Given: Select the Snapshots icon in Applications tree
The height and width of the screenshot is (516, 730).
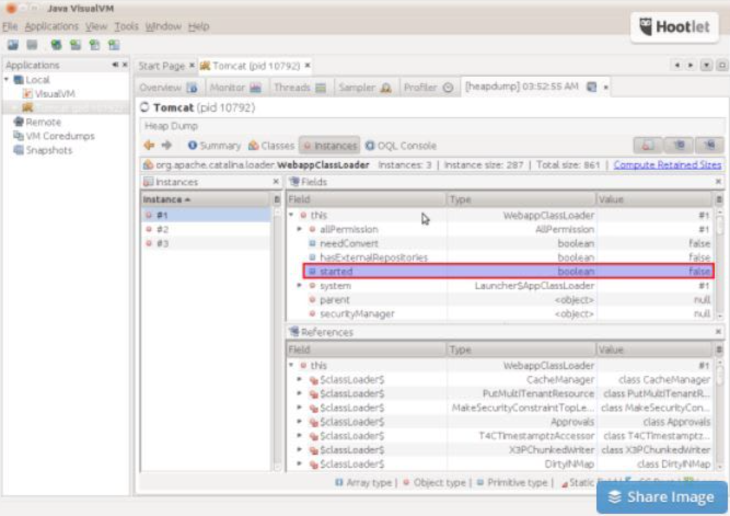Looking at the screenshot, I should click(x=19, y=150).
